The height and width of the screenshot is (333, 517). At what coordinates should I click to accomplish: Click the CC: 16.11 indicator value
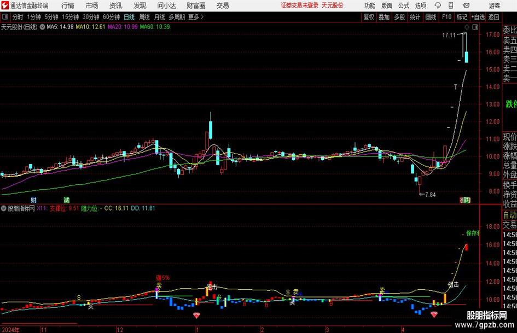pos(117,208)
